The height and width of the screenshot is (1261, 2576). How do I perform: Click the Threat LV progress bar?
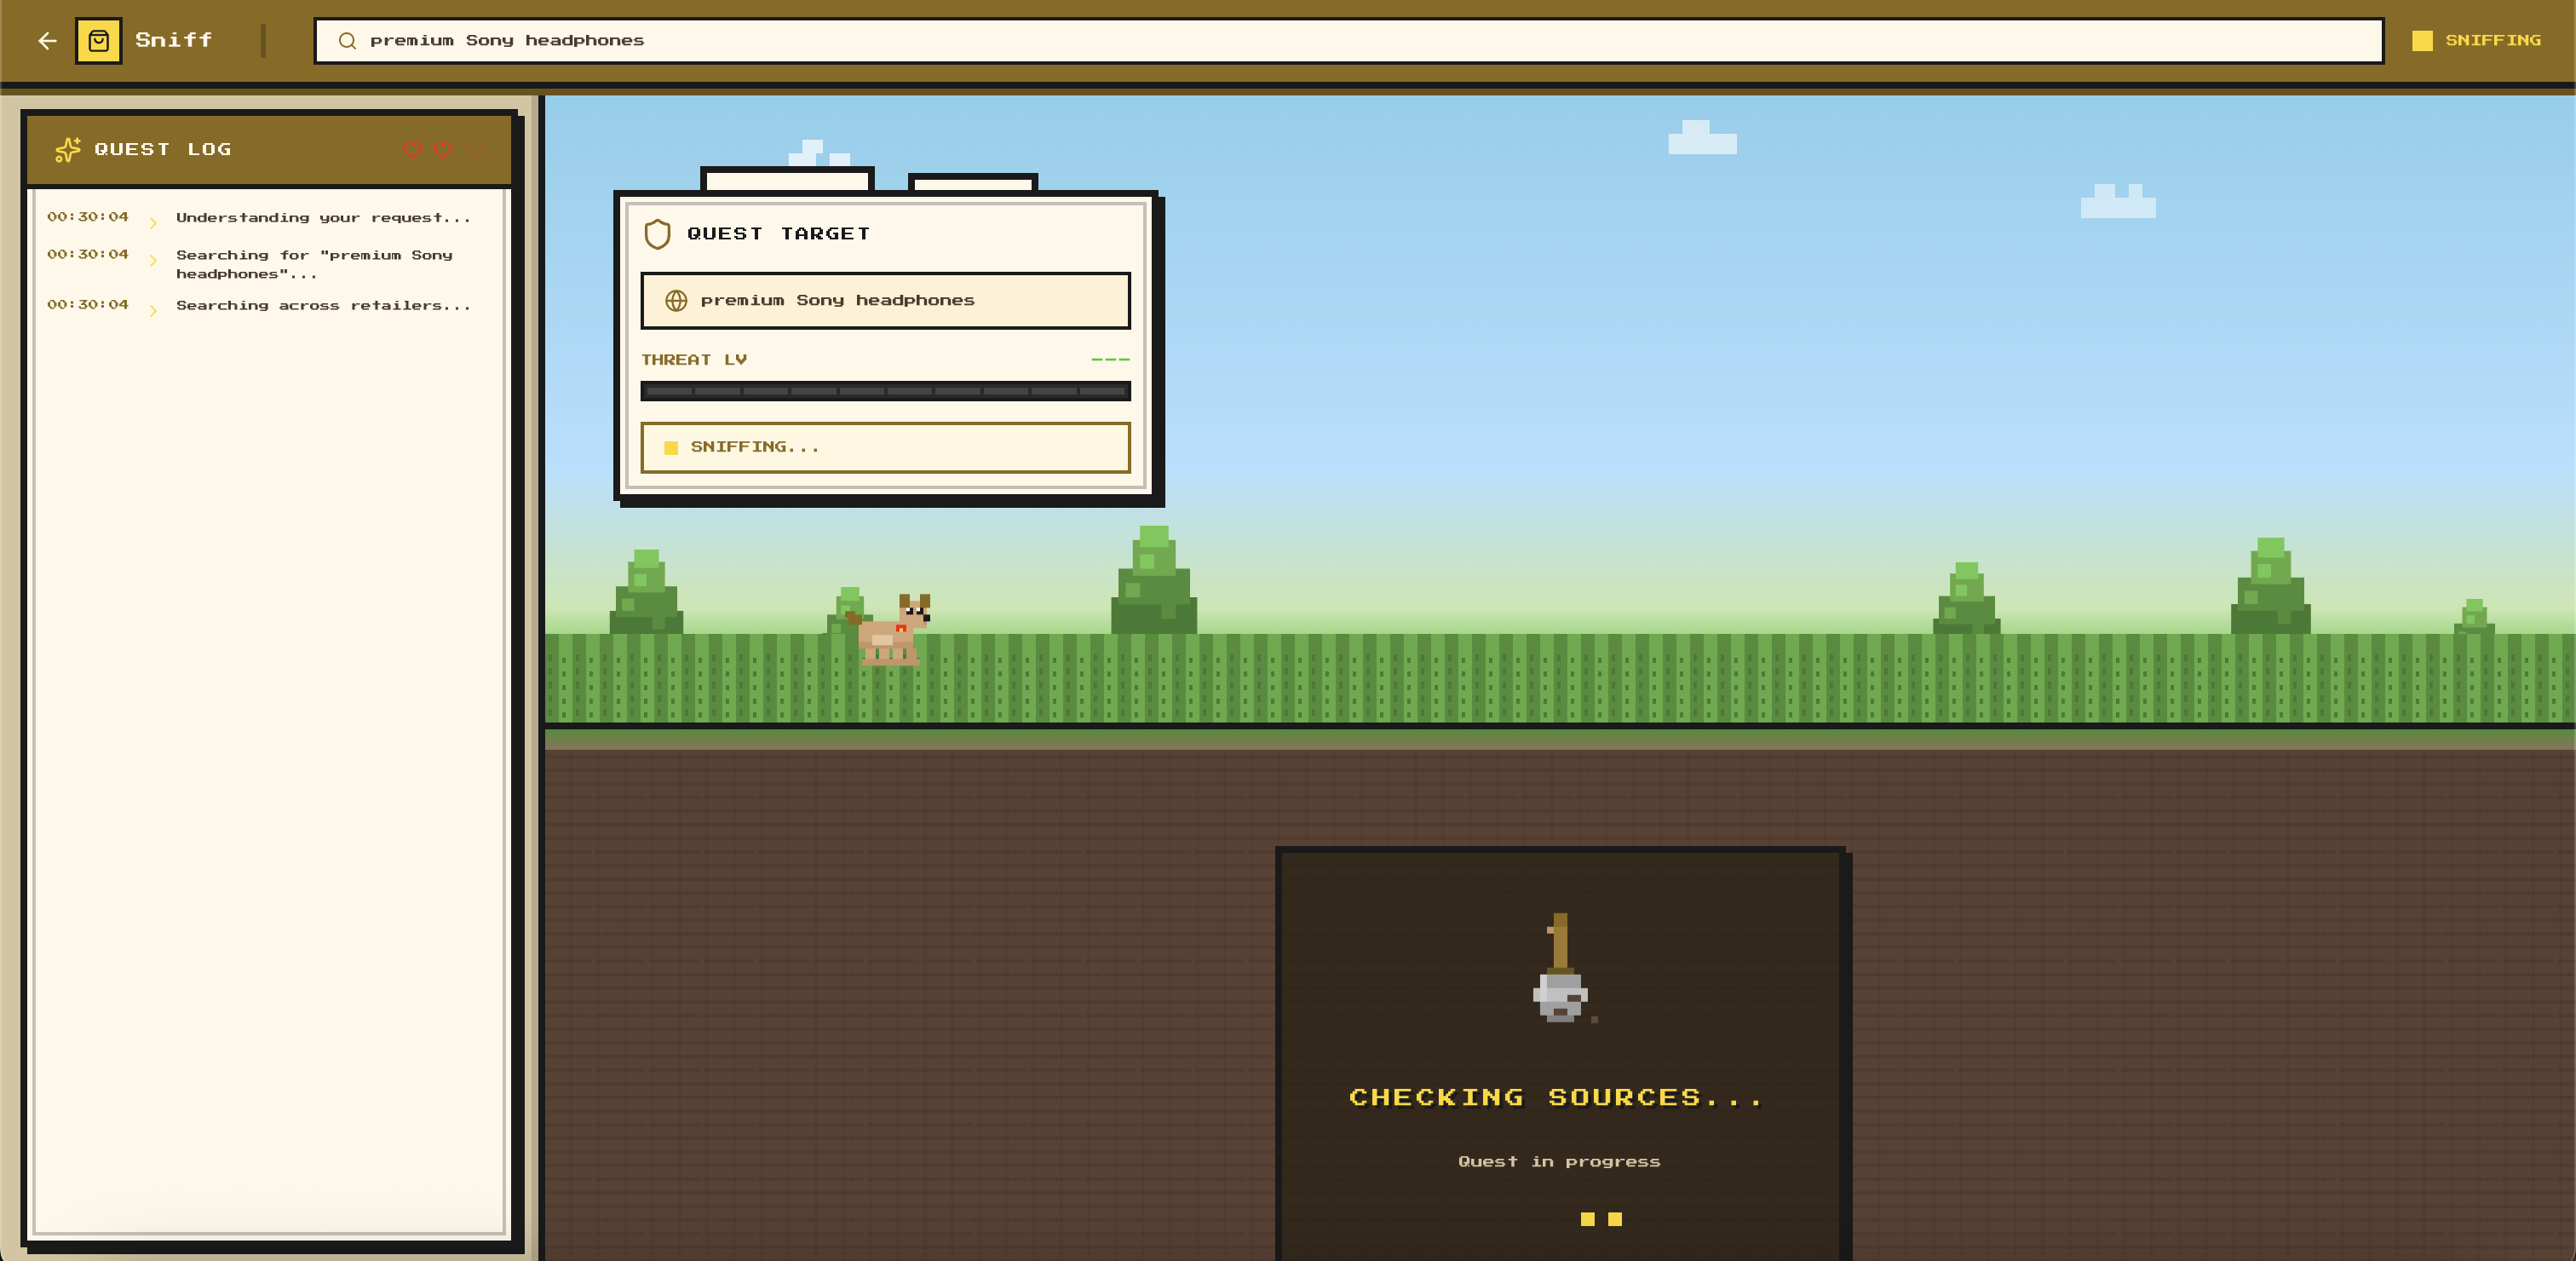click(885, 391)
